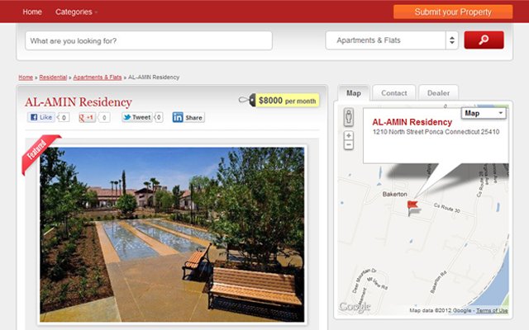Zoom out the map with minus button

[349, 145]
